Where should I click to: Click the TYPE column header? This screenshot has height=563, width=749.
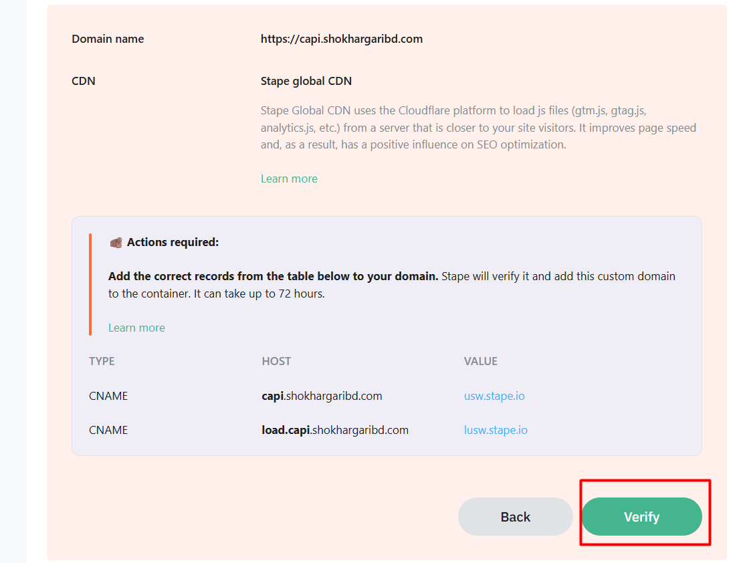pos(102,361)
